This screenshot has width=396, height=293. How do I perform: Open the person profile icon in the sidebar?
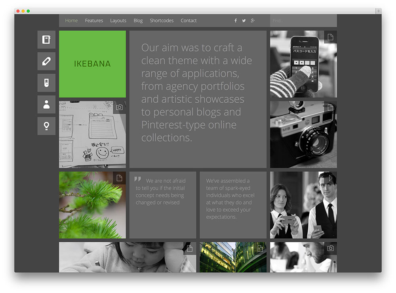pos(46,105)
